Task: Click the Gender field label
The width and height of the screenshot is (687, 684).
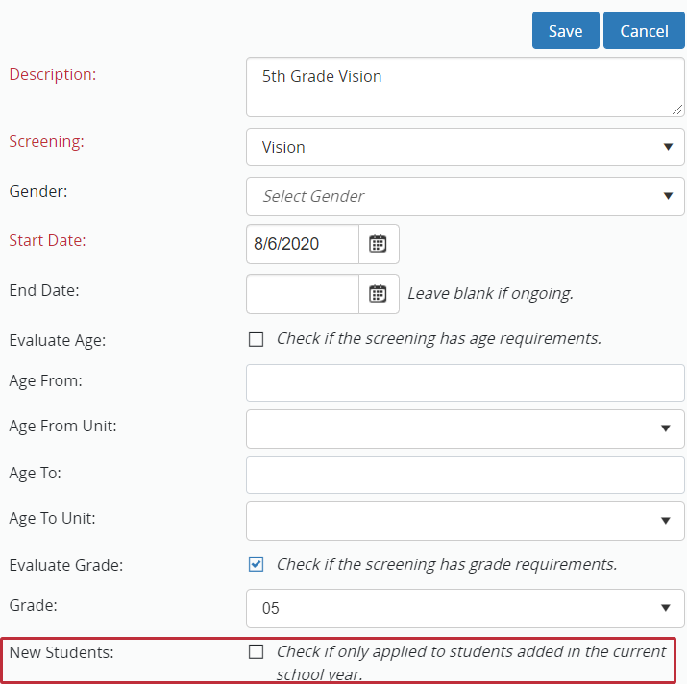Action: point(38,191)
